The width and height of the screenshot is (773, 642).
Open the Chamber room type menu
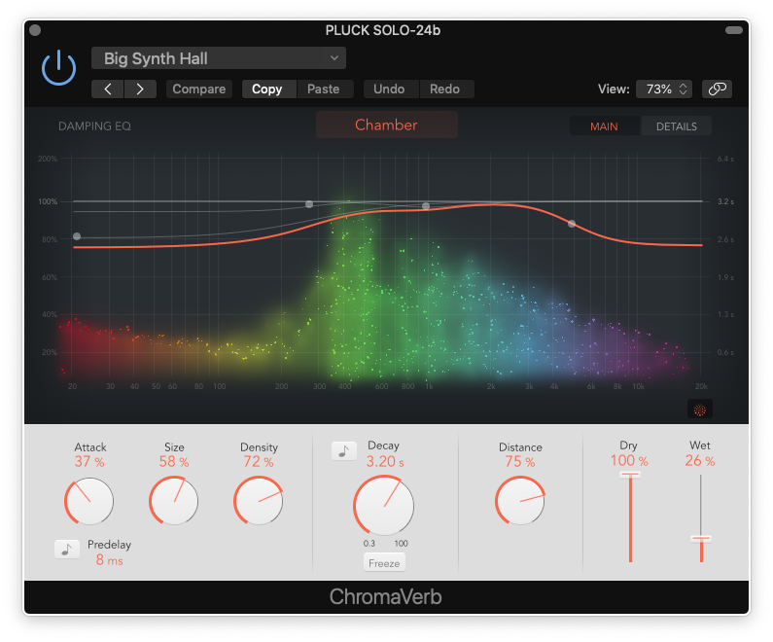[387, 125]
